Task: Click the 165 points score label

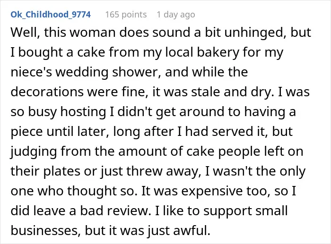Action: click(126, 15)
